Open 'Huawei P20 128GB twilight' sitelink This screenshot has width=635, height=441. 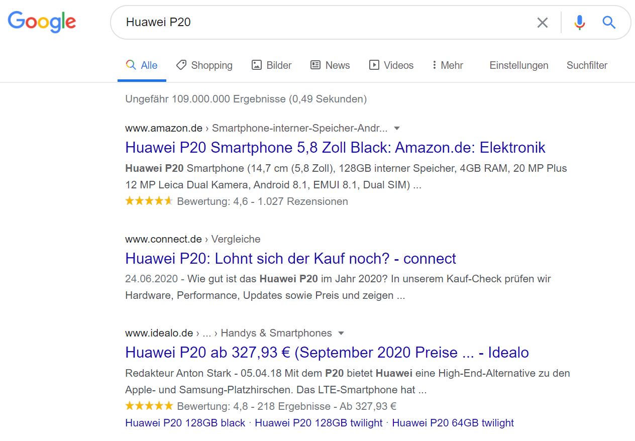319,423
